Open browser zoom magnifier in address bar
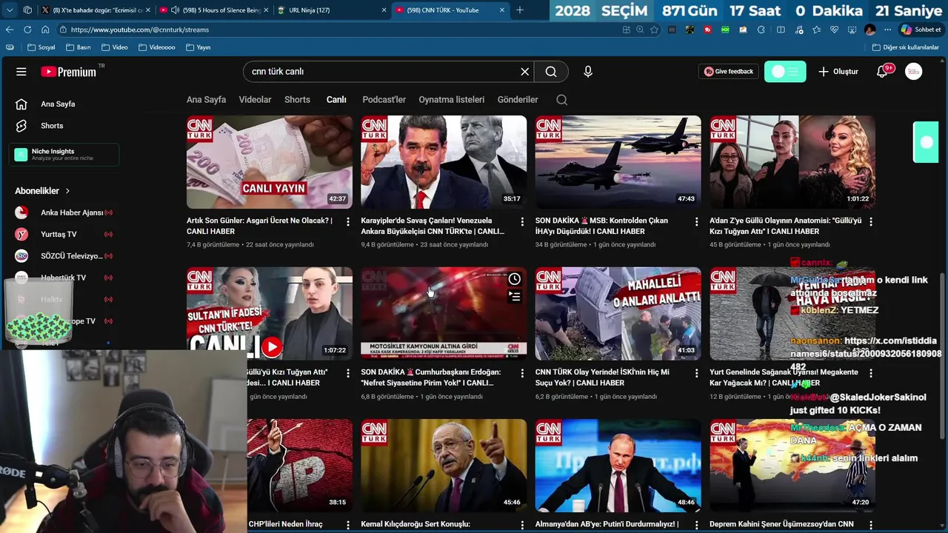 (640, 30)
